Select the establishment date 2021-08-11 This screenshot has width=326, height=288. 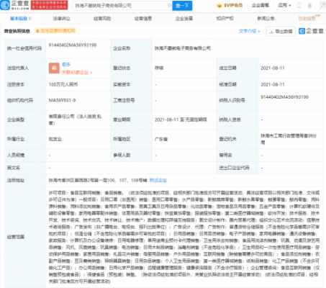pos(273,68)
